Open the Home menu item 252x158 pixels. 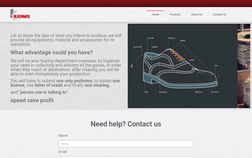tap(155, 14)
